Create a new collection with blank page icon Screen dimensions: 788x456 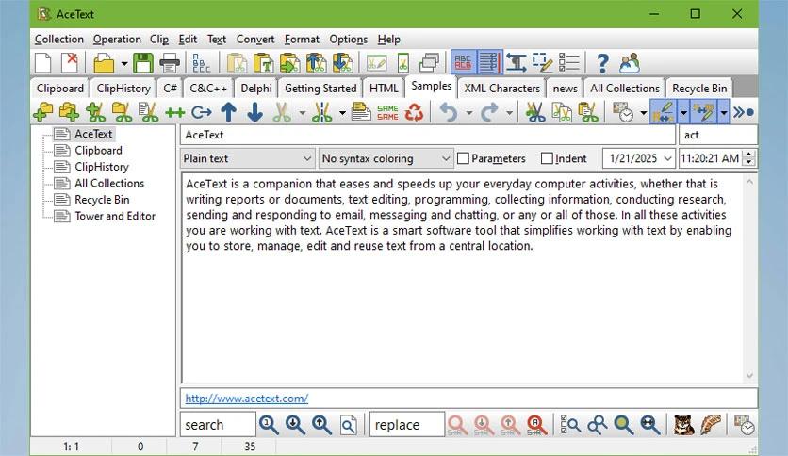pyautogui.click(x=43, y=63)
